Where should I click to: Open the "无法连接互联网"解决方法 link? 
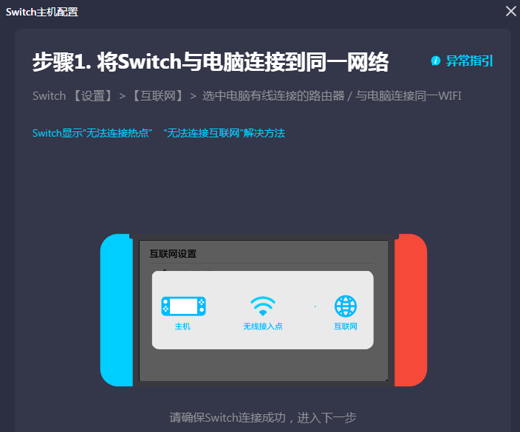pyautogui.click(x=225, y=133)
